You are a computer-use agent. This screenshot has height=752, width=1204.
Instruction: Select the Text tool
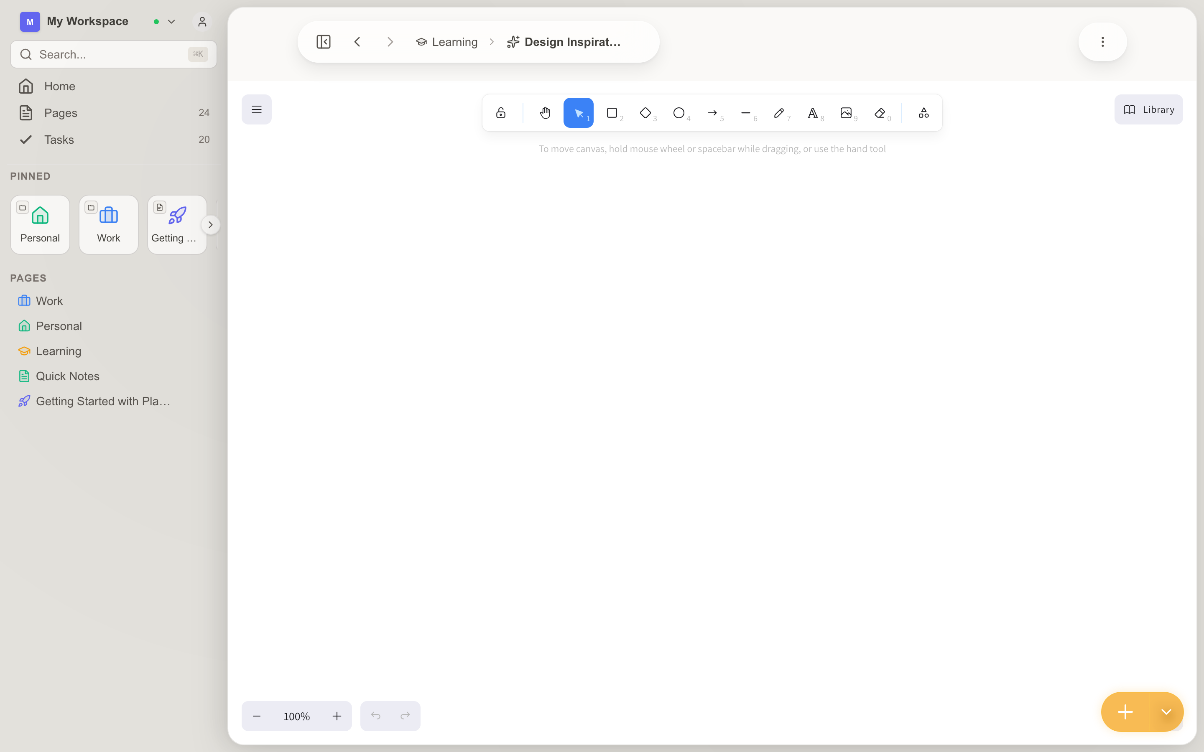(x=812, y=113)
